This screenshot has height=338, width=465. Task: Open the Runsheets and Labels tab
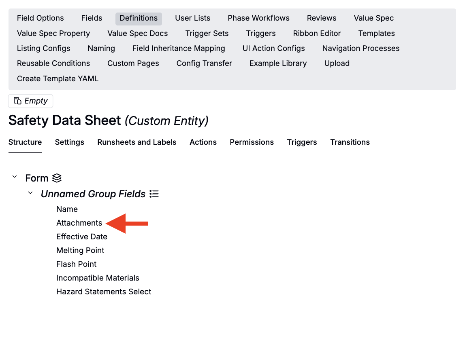[137, 142]
